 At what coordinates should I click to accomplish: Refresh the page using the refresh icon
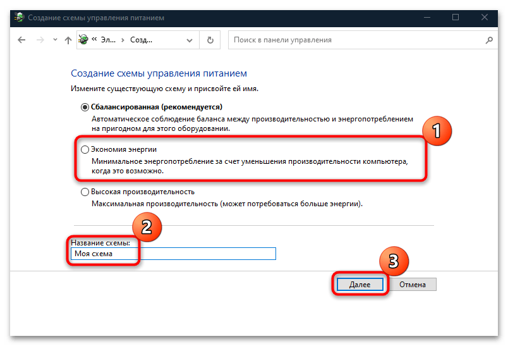tap(210, 40)
